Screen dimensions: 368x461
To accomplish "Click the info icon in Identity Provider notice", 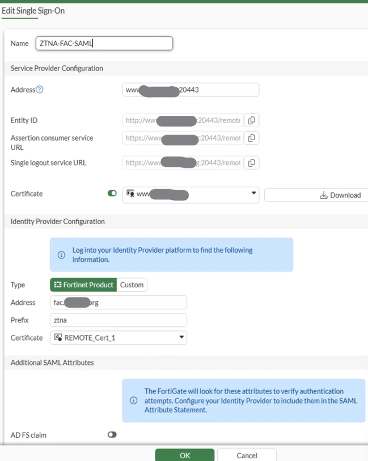I will click(61, 254).
